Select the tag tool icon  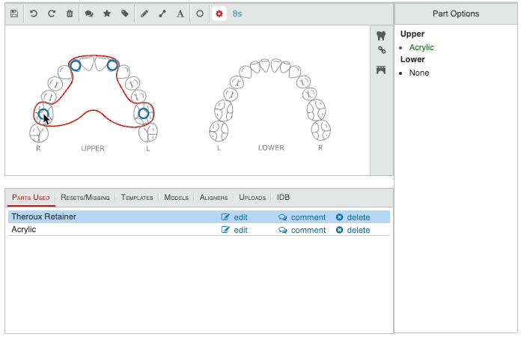pos(125,13)
